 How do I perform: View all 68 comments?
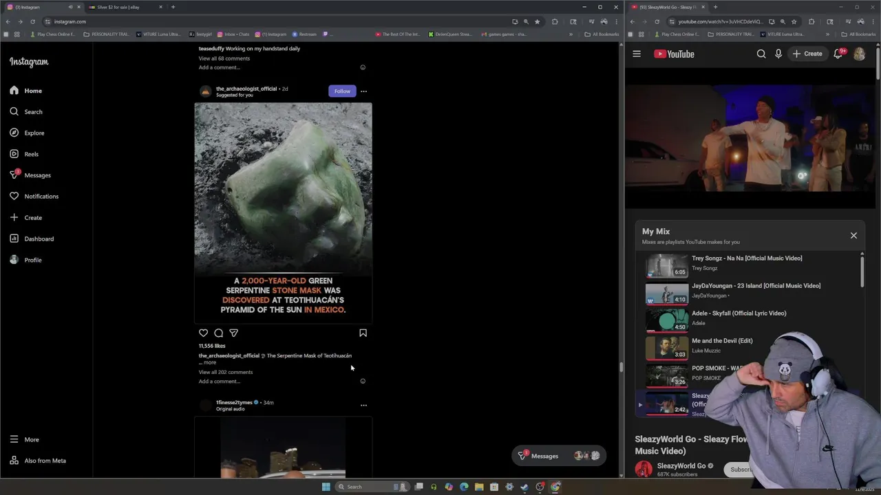pos(224,58)
